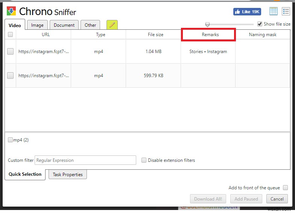295x213 pixels.
Task: Switch to grid table view icon
Action: point(273,11)
